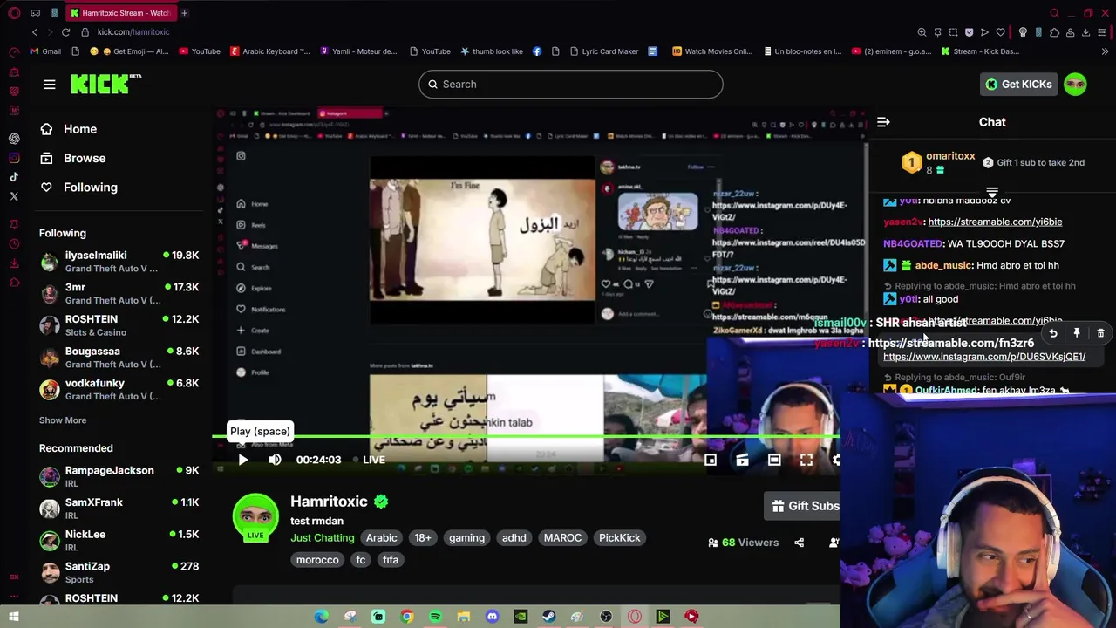Open Discord from the taskbar
The image size is (1116, 628).
pos(492,617)
